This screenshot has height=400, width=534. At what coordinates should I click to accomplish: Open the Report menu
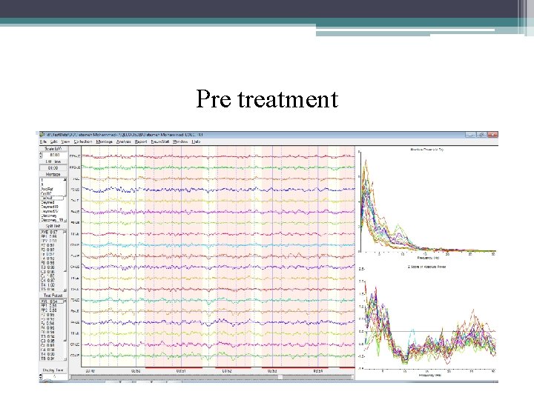pyautogui.click(x=141, y=141)
